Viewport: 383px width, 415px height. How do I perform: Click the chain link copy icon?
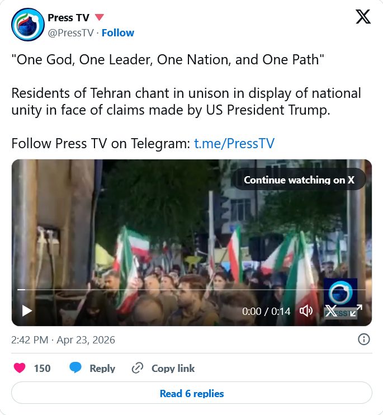[138, 368]
